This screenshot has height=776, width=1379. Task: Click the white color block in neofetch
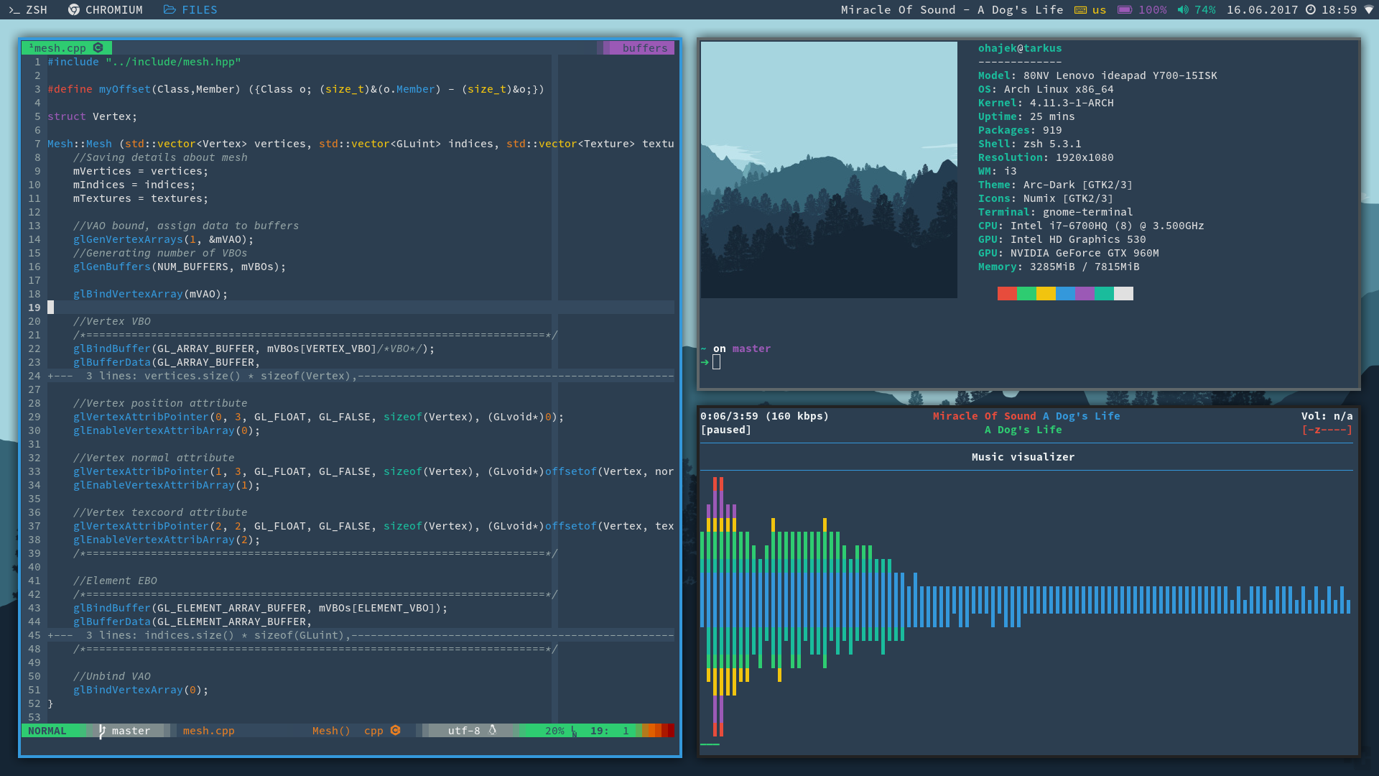point(1123,293)
